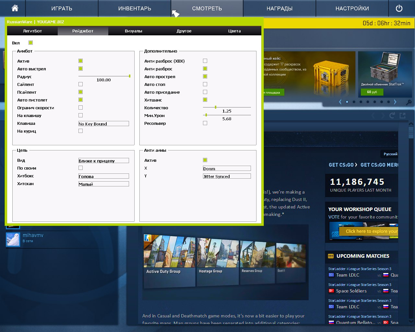The height and width of the screenshot is (332, 415).
Task: Open anti-aim X dropdown showing Down
Action: click(x=227, y=168)
